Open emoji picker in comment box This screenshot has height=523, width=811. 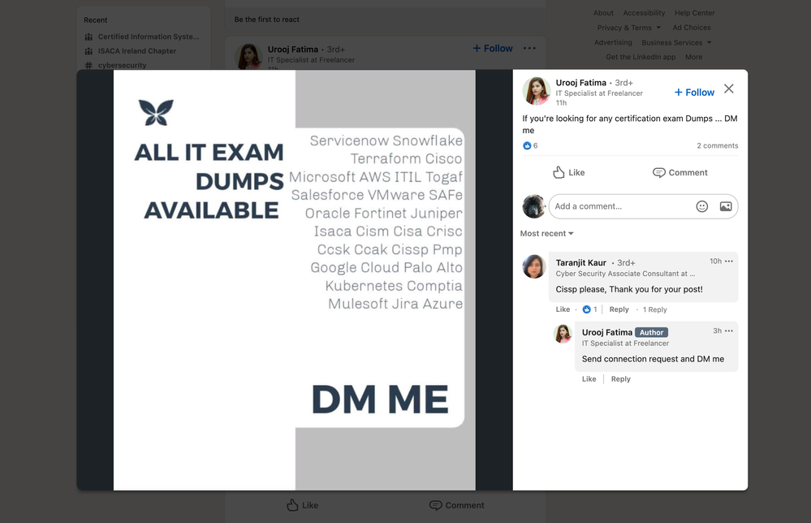702,206
